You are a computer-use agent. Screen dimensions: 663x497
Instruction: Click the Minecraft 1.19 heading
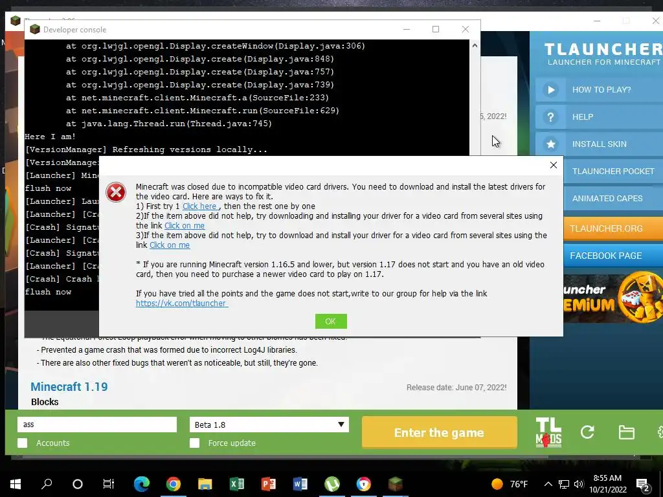69,387
